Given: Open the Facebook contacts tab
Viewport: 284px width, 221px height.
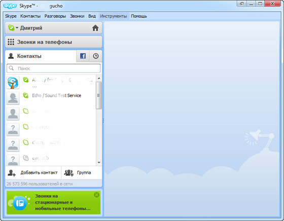Looking at the screenshot, I should [x=83, y=56].
